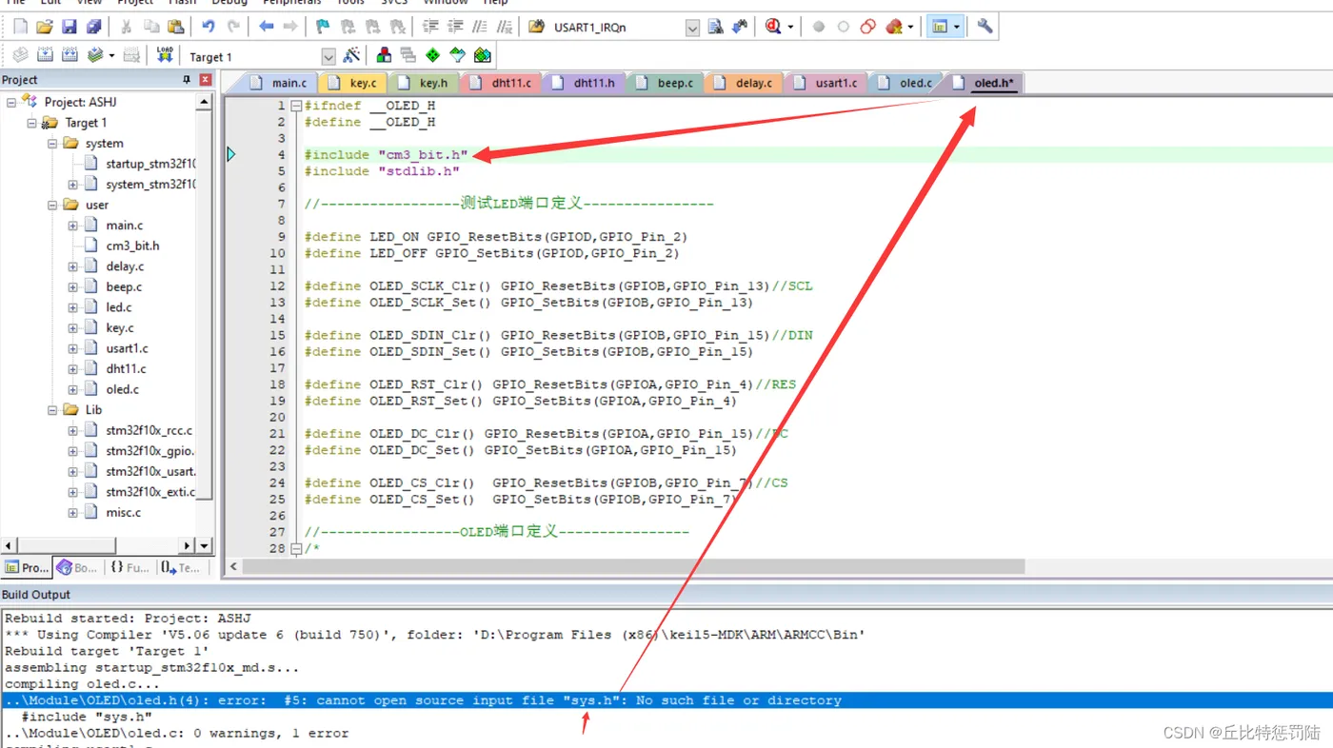
Task: Open the USART1_IRQn find combo box dropdown
Action: (x=692, y=28)
